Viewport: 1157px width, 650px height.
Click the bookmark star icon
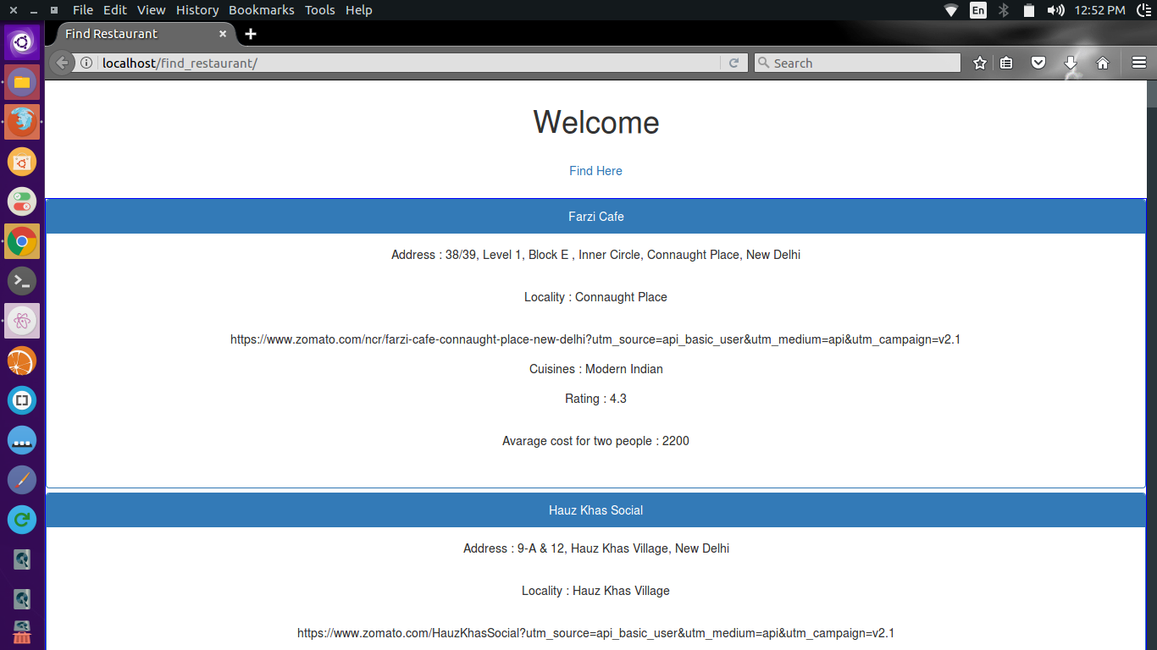point(980,63)
